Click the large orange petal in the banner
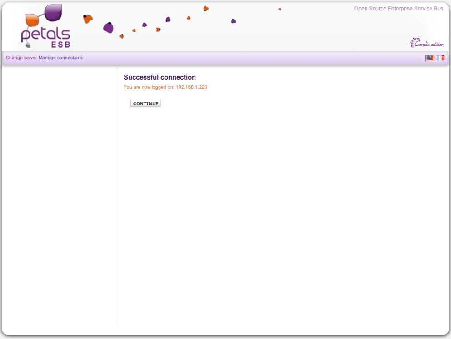The width and height of the screenshot is (451, 339). pos(88,19)
